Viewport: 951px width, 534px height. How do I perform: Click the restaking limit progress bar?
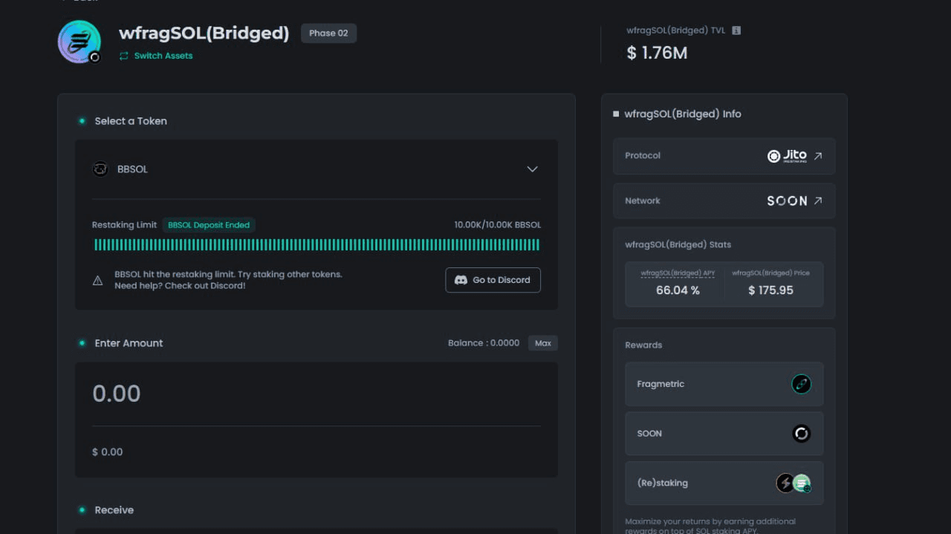tap(317, 245)
